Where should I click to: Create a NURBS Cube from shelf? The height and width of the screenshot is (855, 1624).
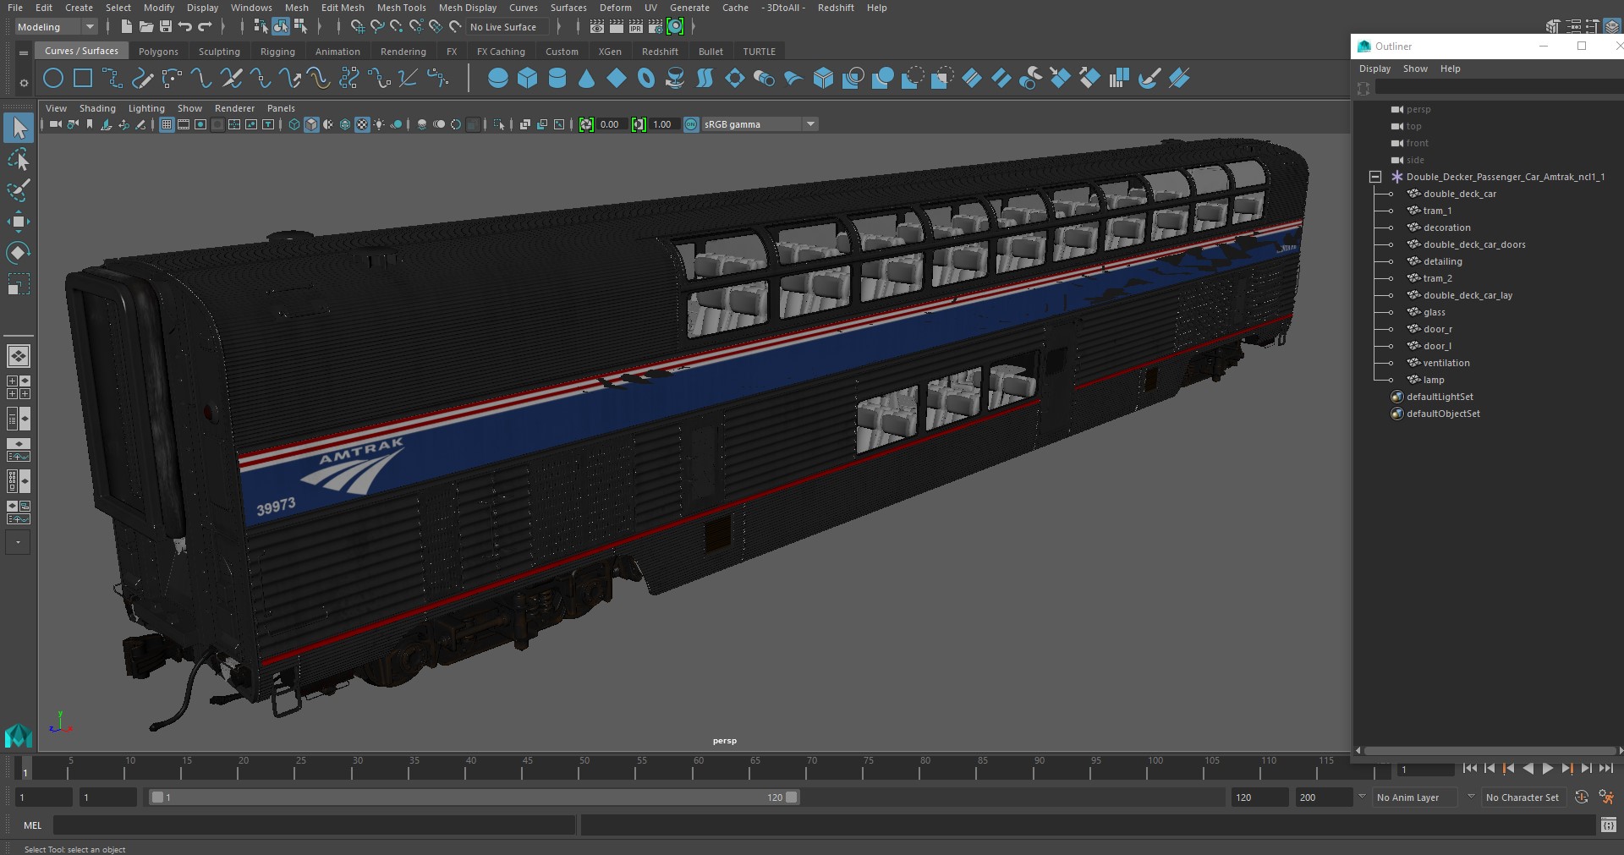coord(528,79)
